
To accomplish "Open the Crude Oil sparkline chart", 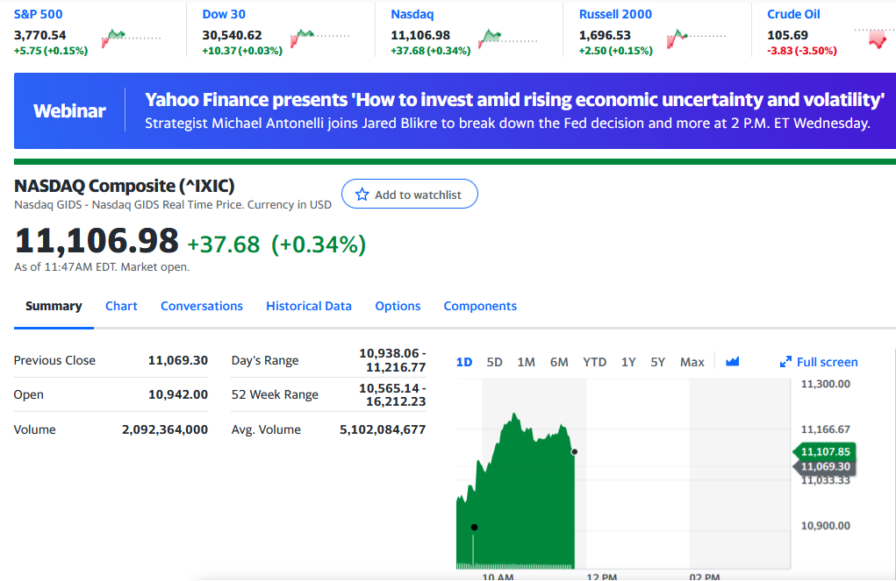I will 874,39.
